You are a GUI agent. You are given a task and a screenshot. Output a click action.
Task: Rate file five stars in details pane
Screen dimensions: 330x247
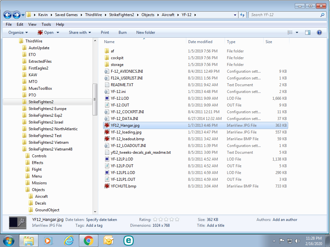click(177, 219)
